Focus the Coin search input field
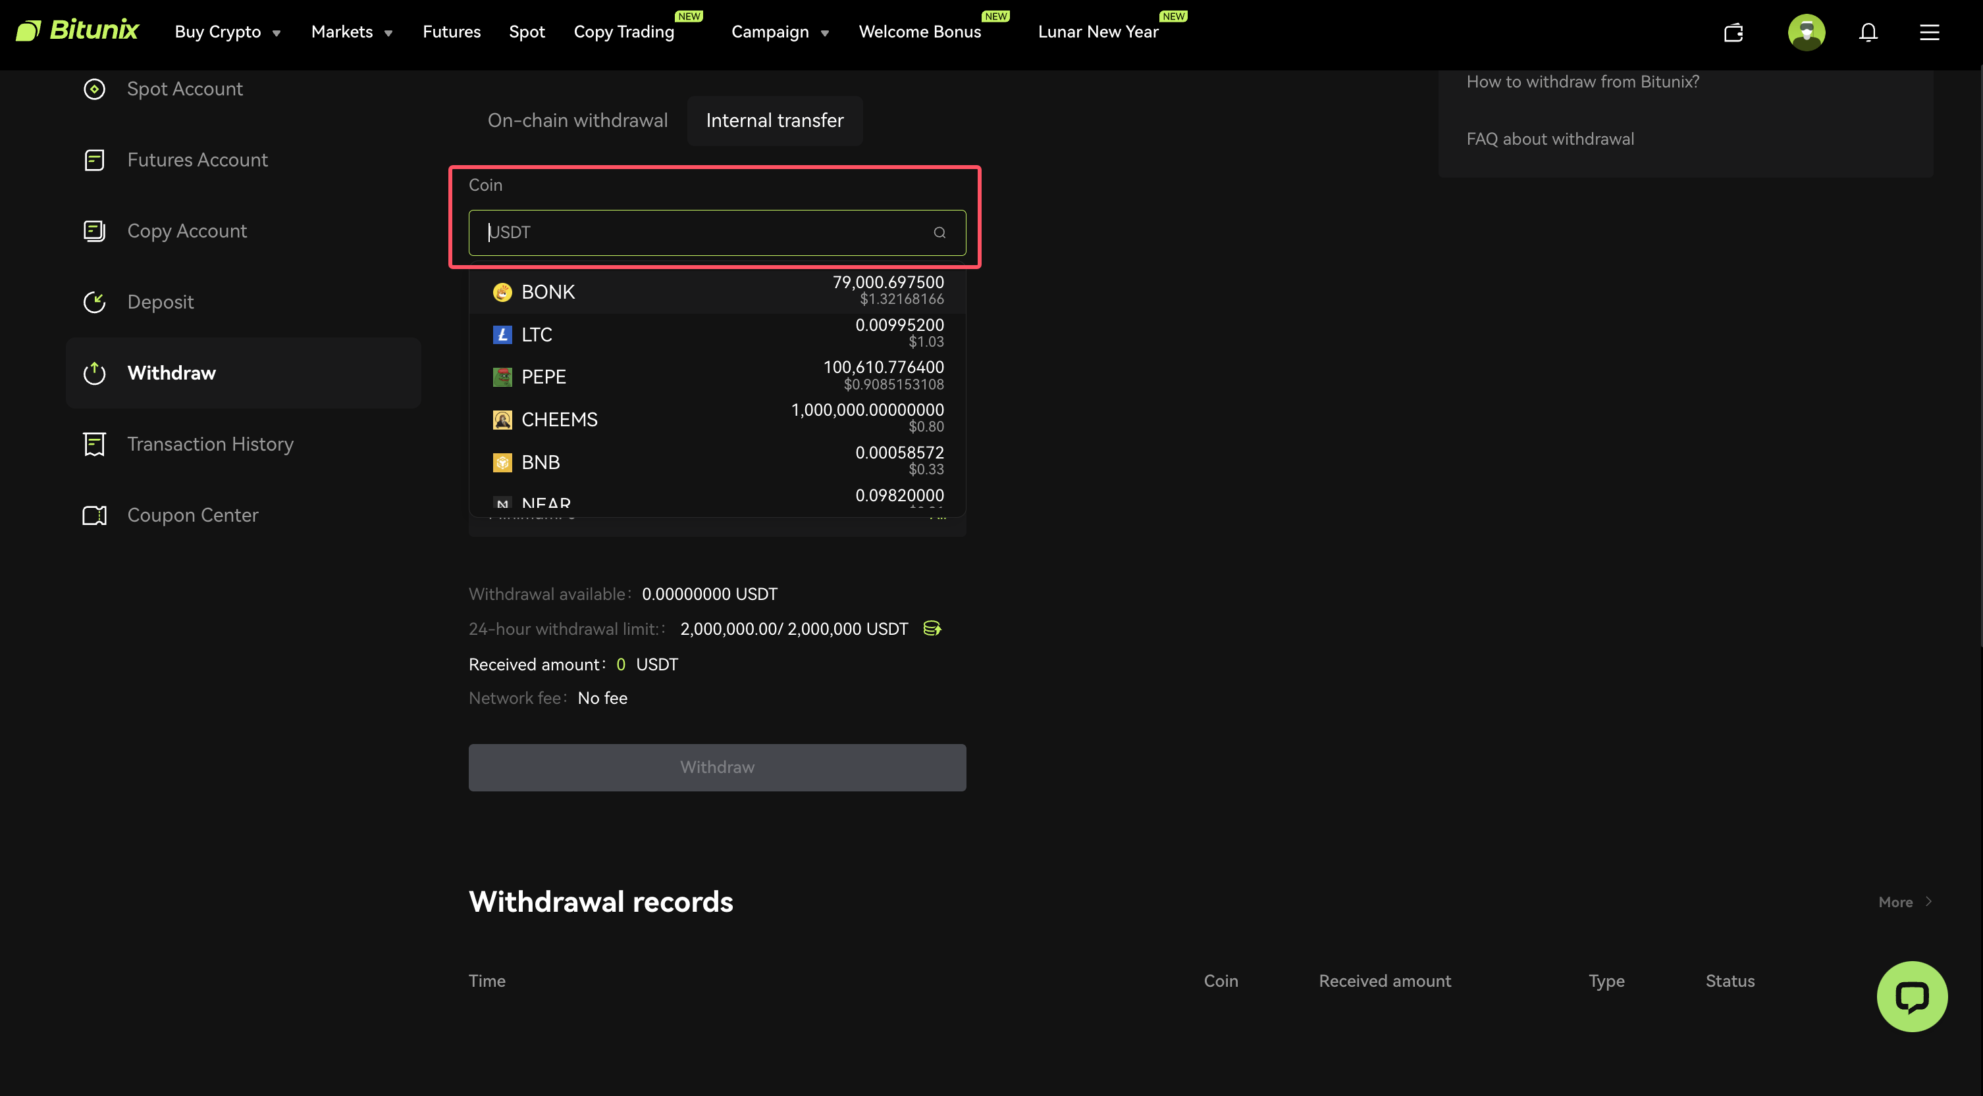 pos(717,232)
